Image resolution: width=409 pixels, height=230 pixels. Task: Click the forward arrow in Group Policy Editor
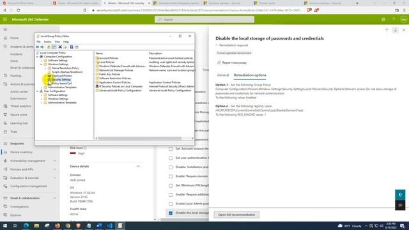(x=42, y=47)
